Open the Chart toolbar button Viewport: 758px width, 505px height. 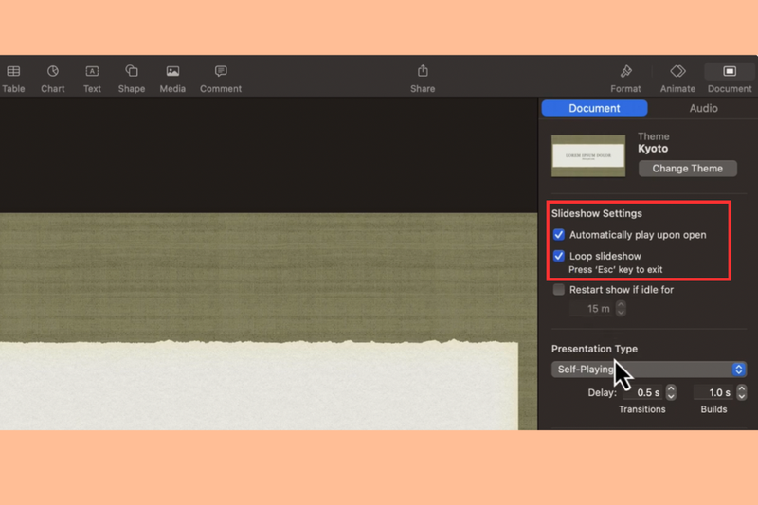tap(53, 79)
